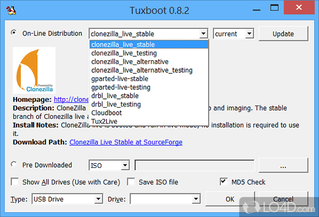Open Clonezilla Live Stable at SourceForge link
319x217 pixels.
[126, 142]
